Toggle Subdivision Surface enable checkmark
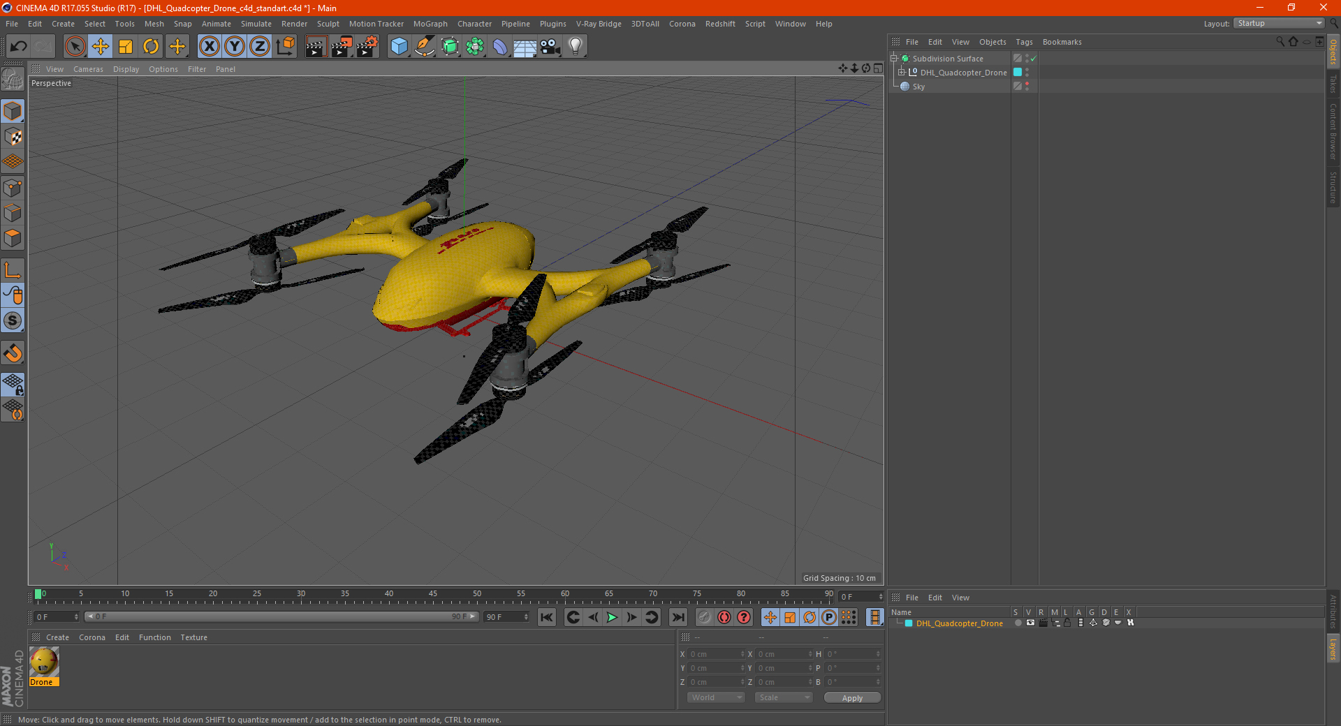1341x726 pixels. click(x=1033, y=59)
